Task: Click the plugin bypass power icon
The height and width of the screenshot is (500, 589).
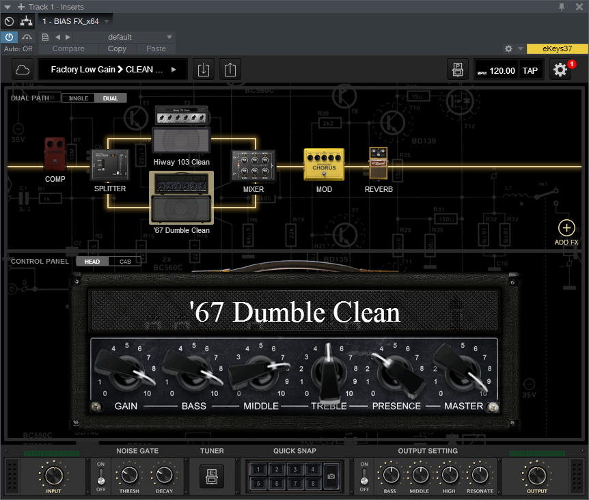Action: tap(9, 37)
